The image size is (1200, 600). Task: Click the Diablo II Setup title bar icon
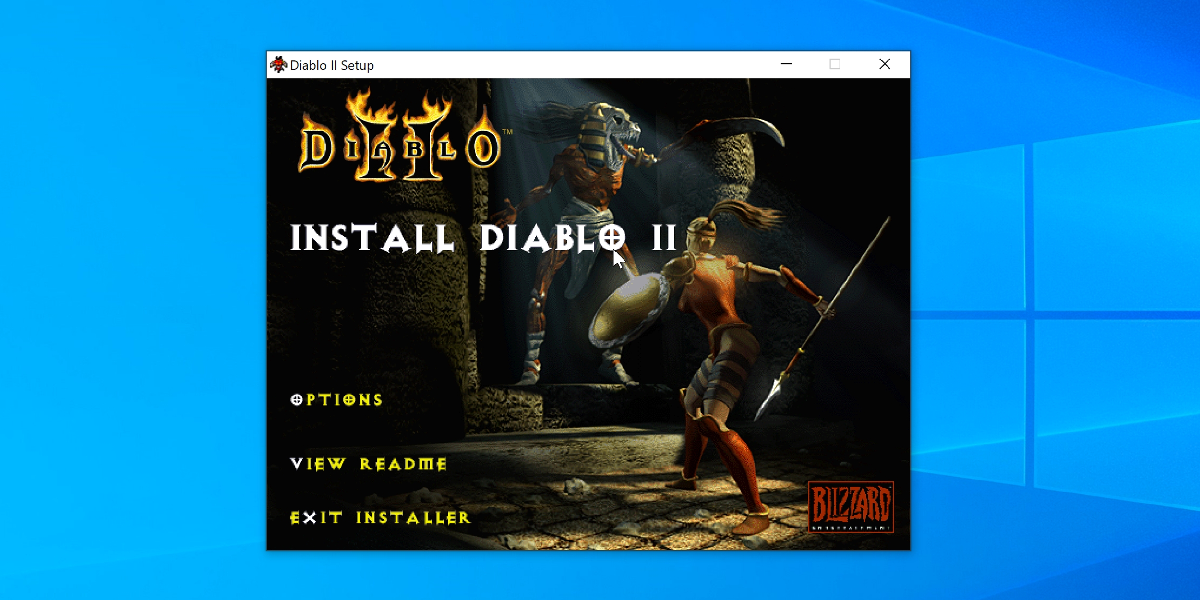tap(278, 64)
